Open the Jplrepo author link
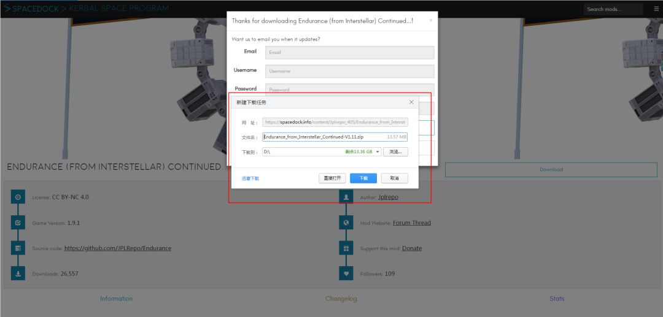 coord(388,197)
